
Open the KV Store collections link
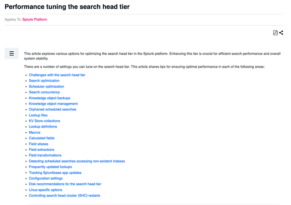(44, 121)
